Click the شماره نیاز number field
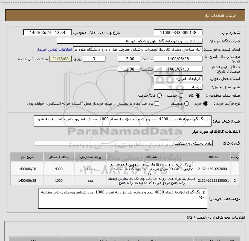249x241 pixels. (178, 33)
